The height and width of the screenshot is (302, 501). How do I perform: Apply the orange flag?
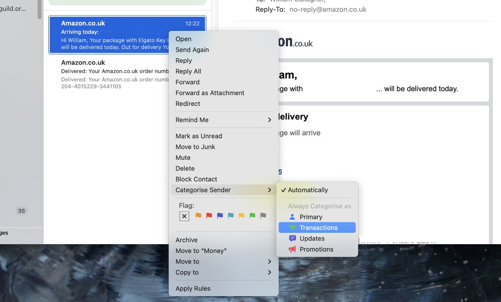[198, 216]
